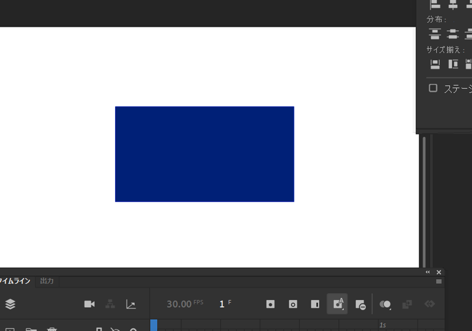Collapse the timeline panel with double arrows

(428, 272)
